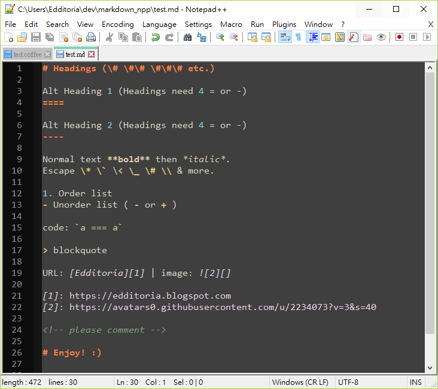Toggle word wrap toolbar button
This screenshot has width=438, height=389.
pos(285,37)
